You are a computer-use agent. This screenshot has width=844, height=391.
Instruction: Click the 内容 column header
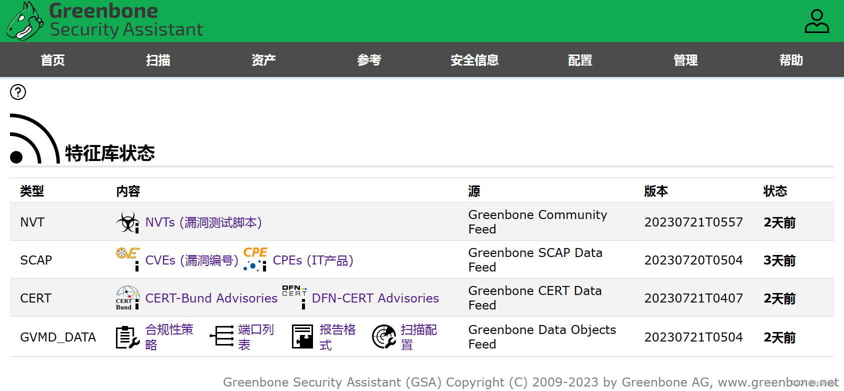point(128,191)
